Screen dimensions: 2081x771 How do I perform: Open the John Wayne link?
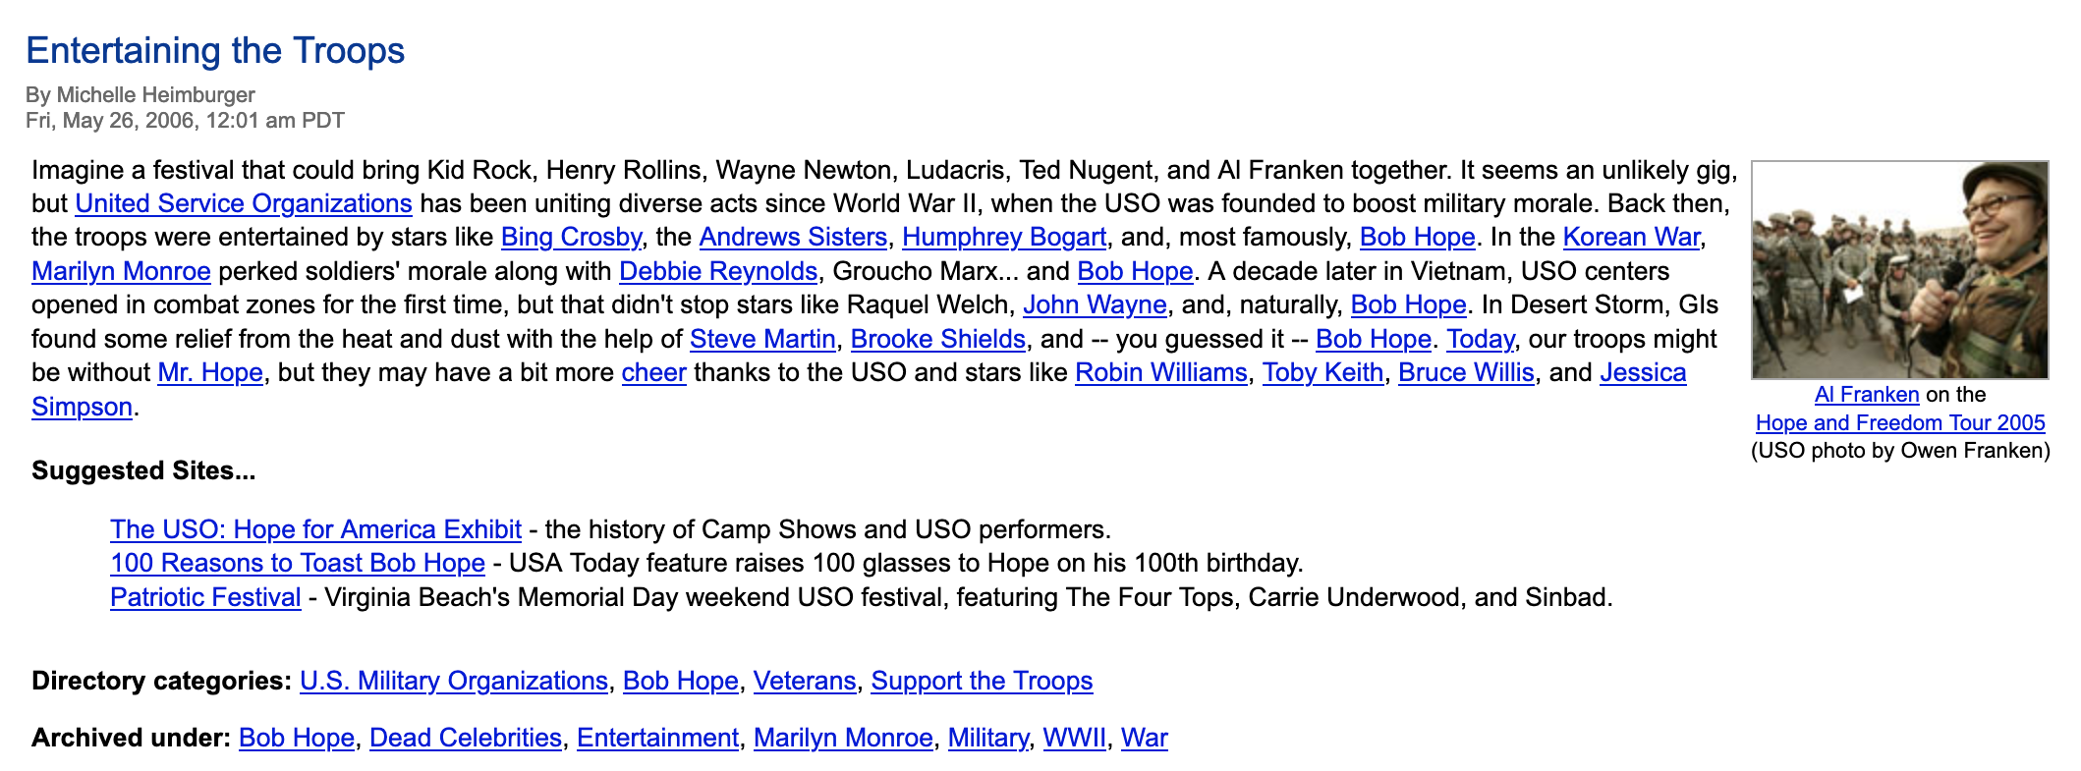pyautogui.click(x=1095, y=304)
